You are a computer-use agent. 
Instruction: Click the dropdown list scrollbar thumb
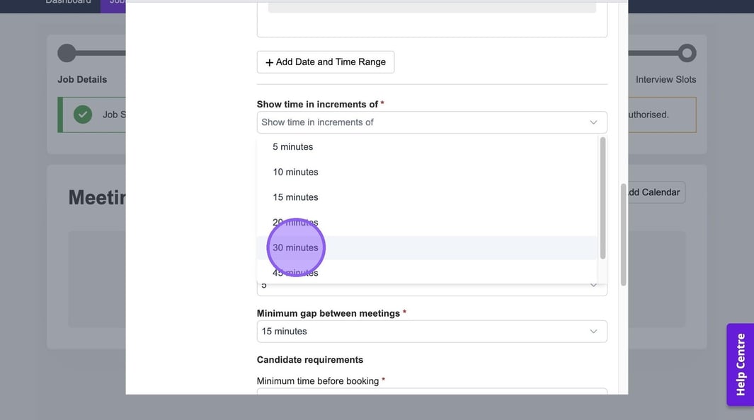pyautogui.click(x=602, y=198)
